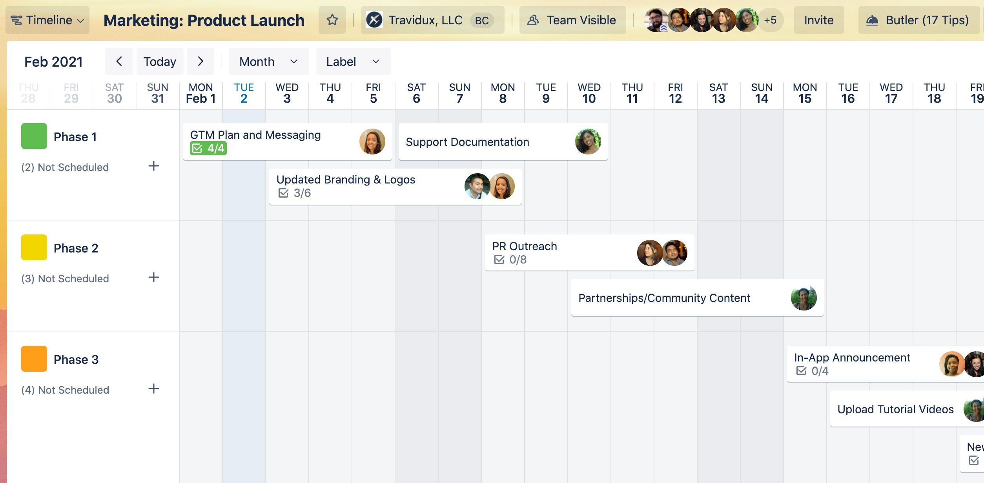Expand the Label filter dropdown
Viewport: 984px width, 483px height.
click(x=350, y=61)
